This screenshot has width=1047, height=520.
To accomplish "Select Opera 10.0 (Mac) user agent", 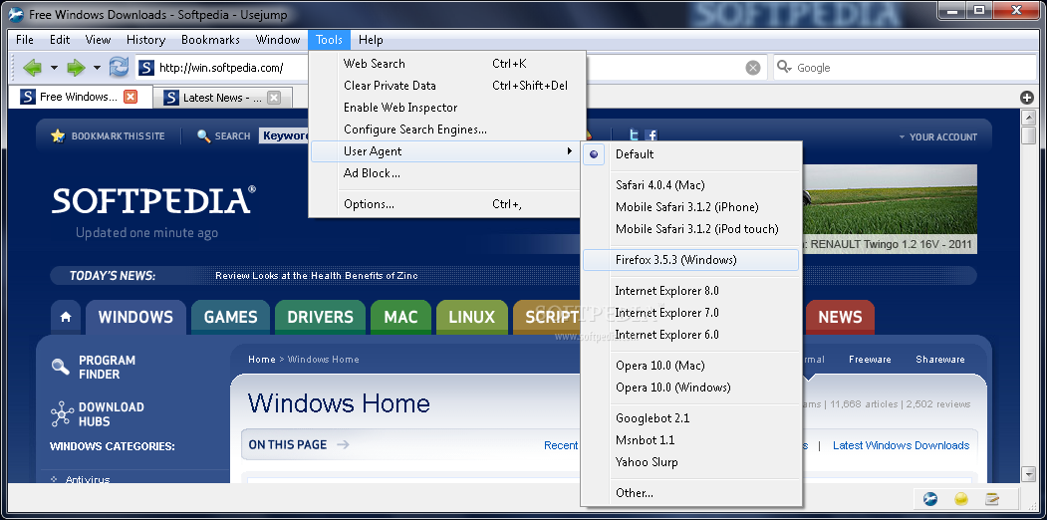I will [x=690, y=366].
